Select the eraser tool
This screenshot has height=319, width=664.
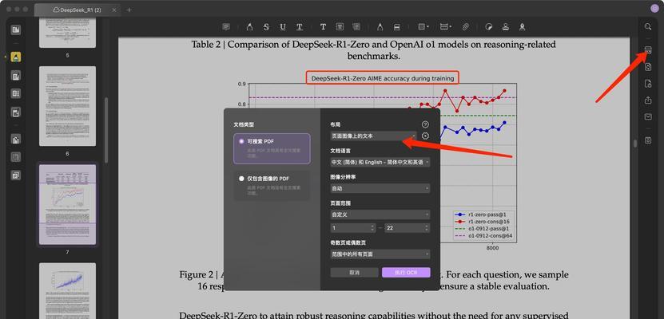pos(397,27)
